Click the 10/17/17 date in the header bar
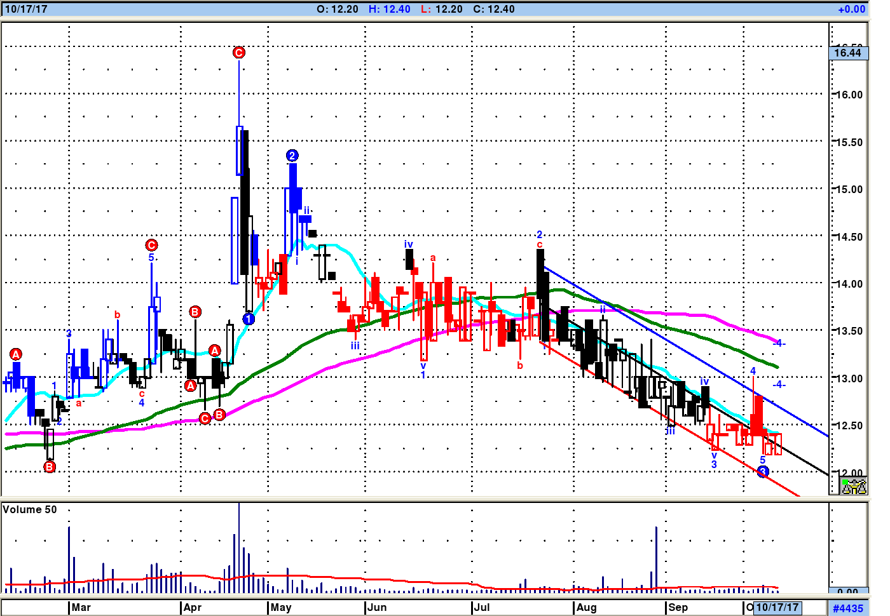Image resolution: width=890 pixels, height=616 pixels. (x=26, y=9)
